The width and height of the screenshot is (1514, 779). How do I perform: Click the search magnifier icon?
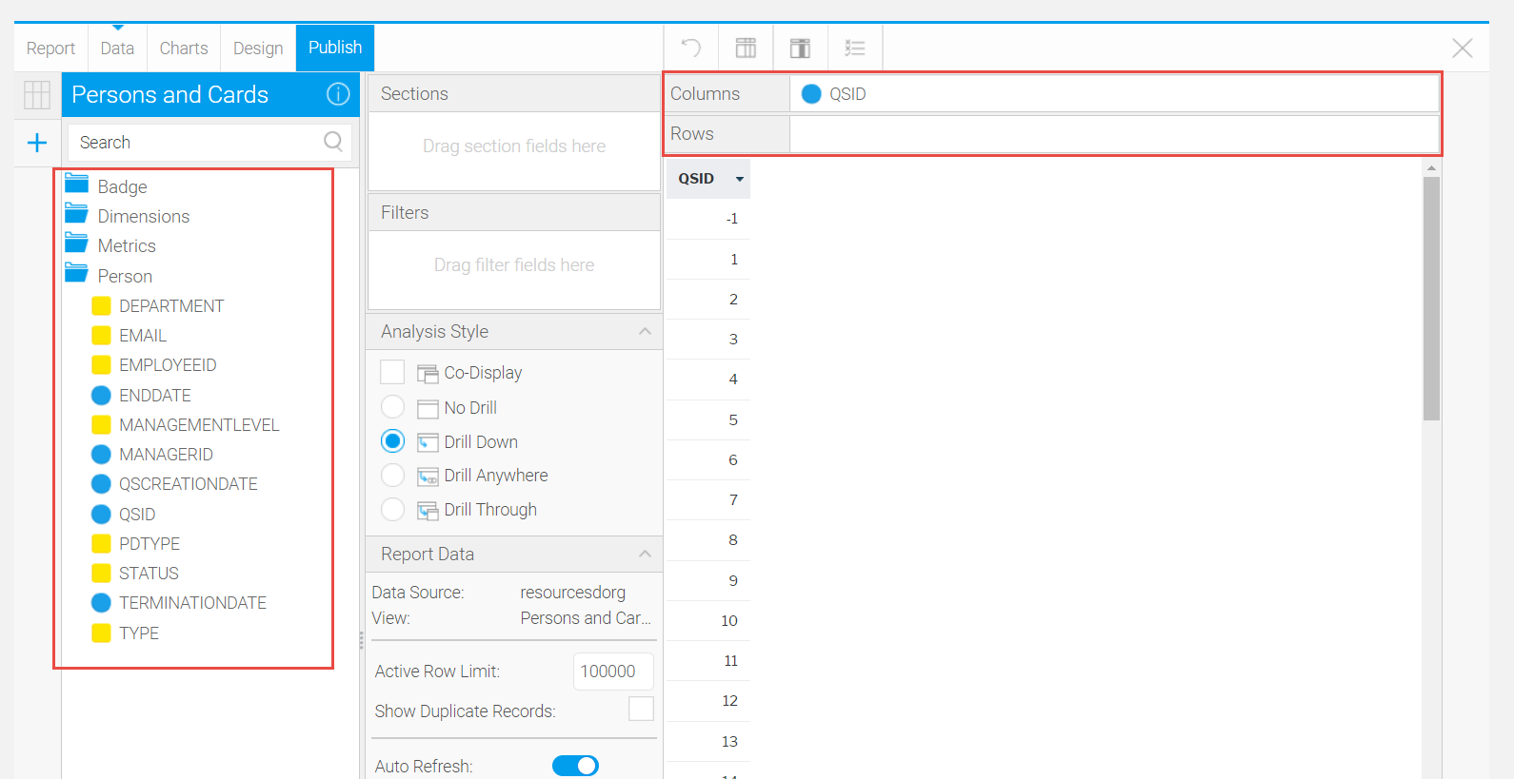(333, 142)
